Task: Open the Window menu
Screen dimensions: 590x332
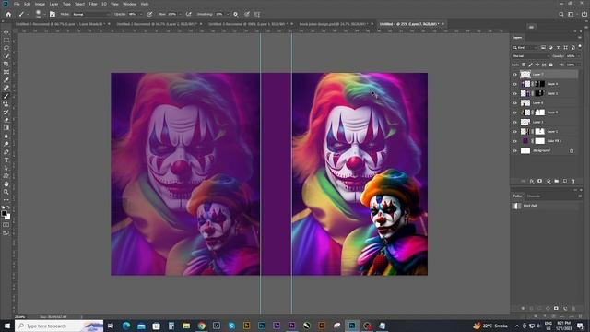Action: (x=129, y=4)
